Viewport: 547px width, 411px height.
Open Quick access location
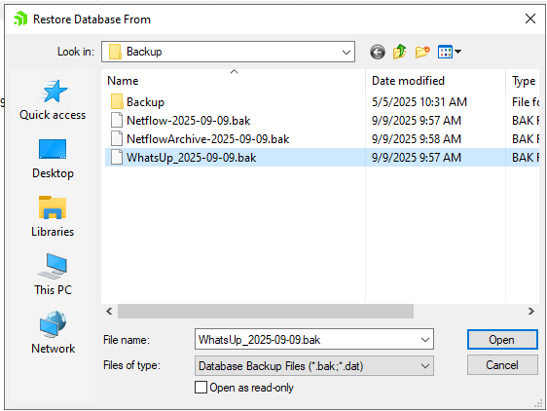point(53,100)
